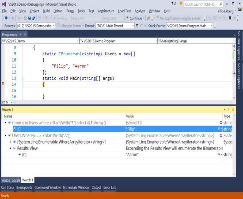
Task: Switch to the Autos tab
Action: (6, 180)
